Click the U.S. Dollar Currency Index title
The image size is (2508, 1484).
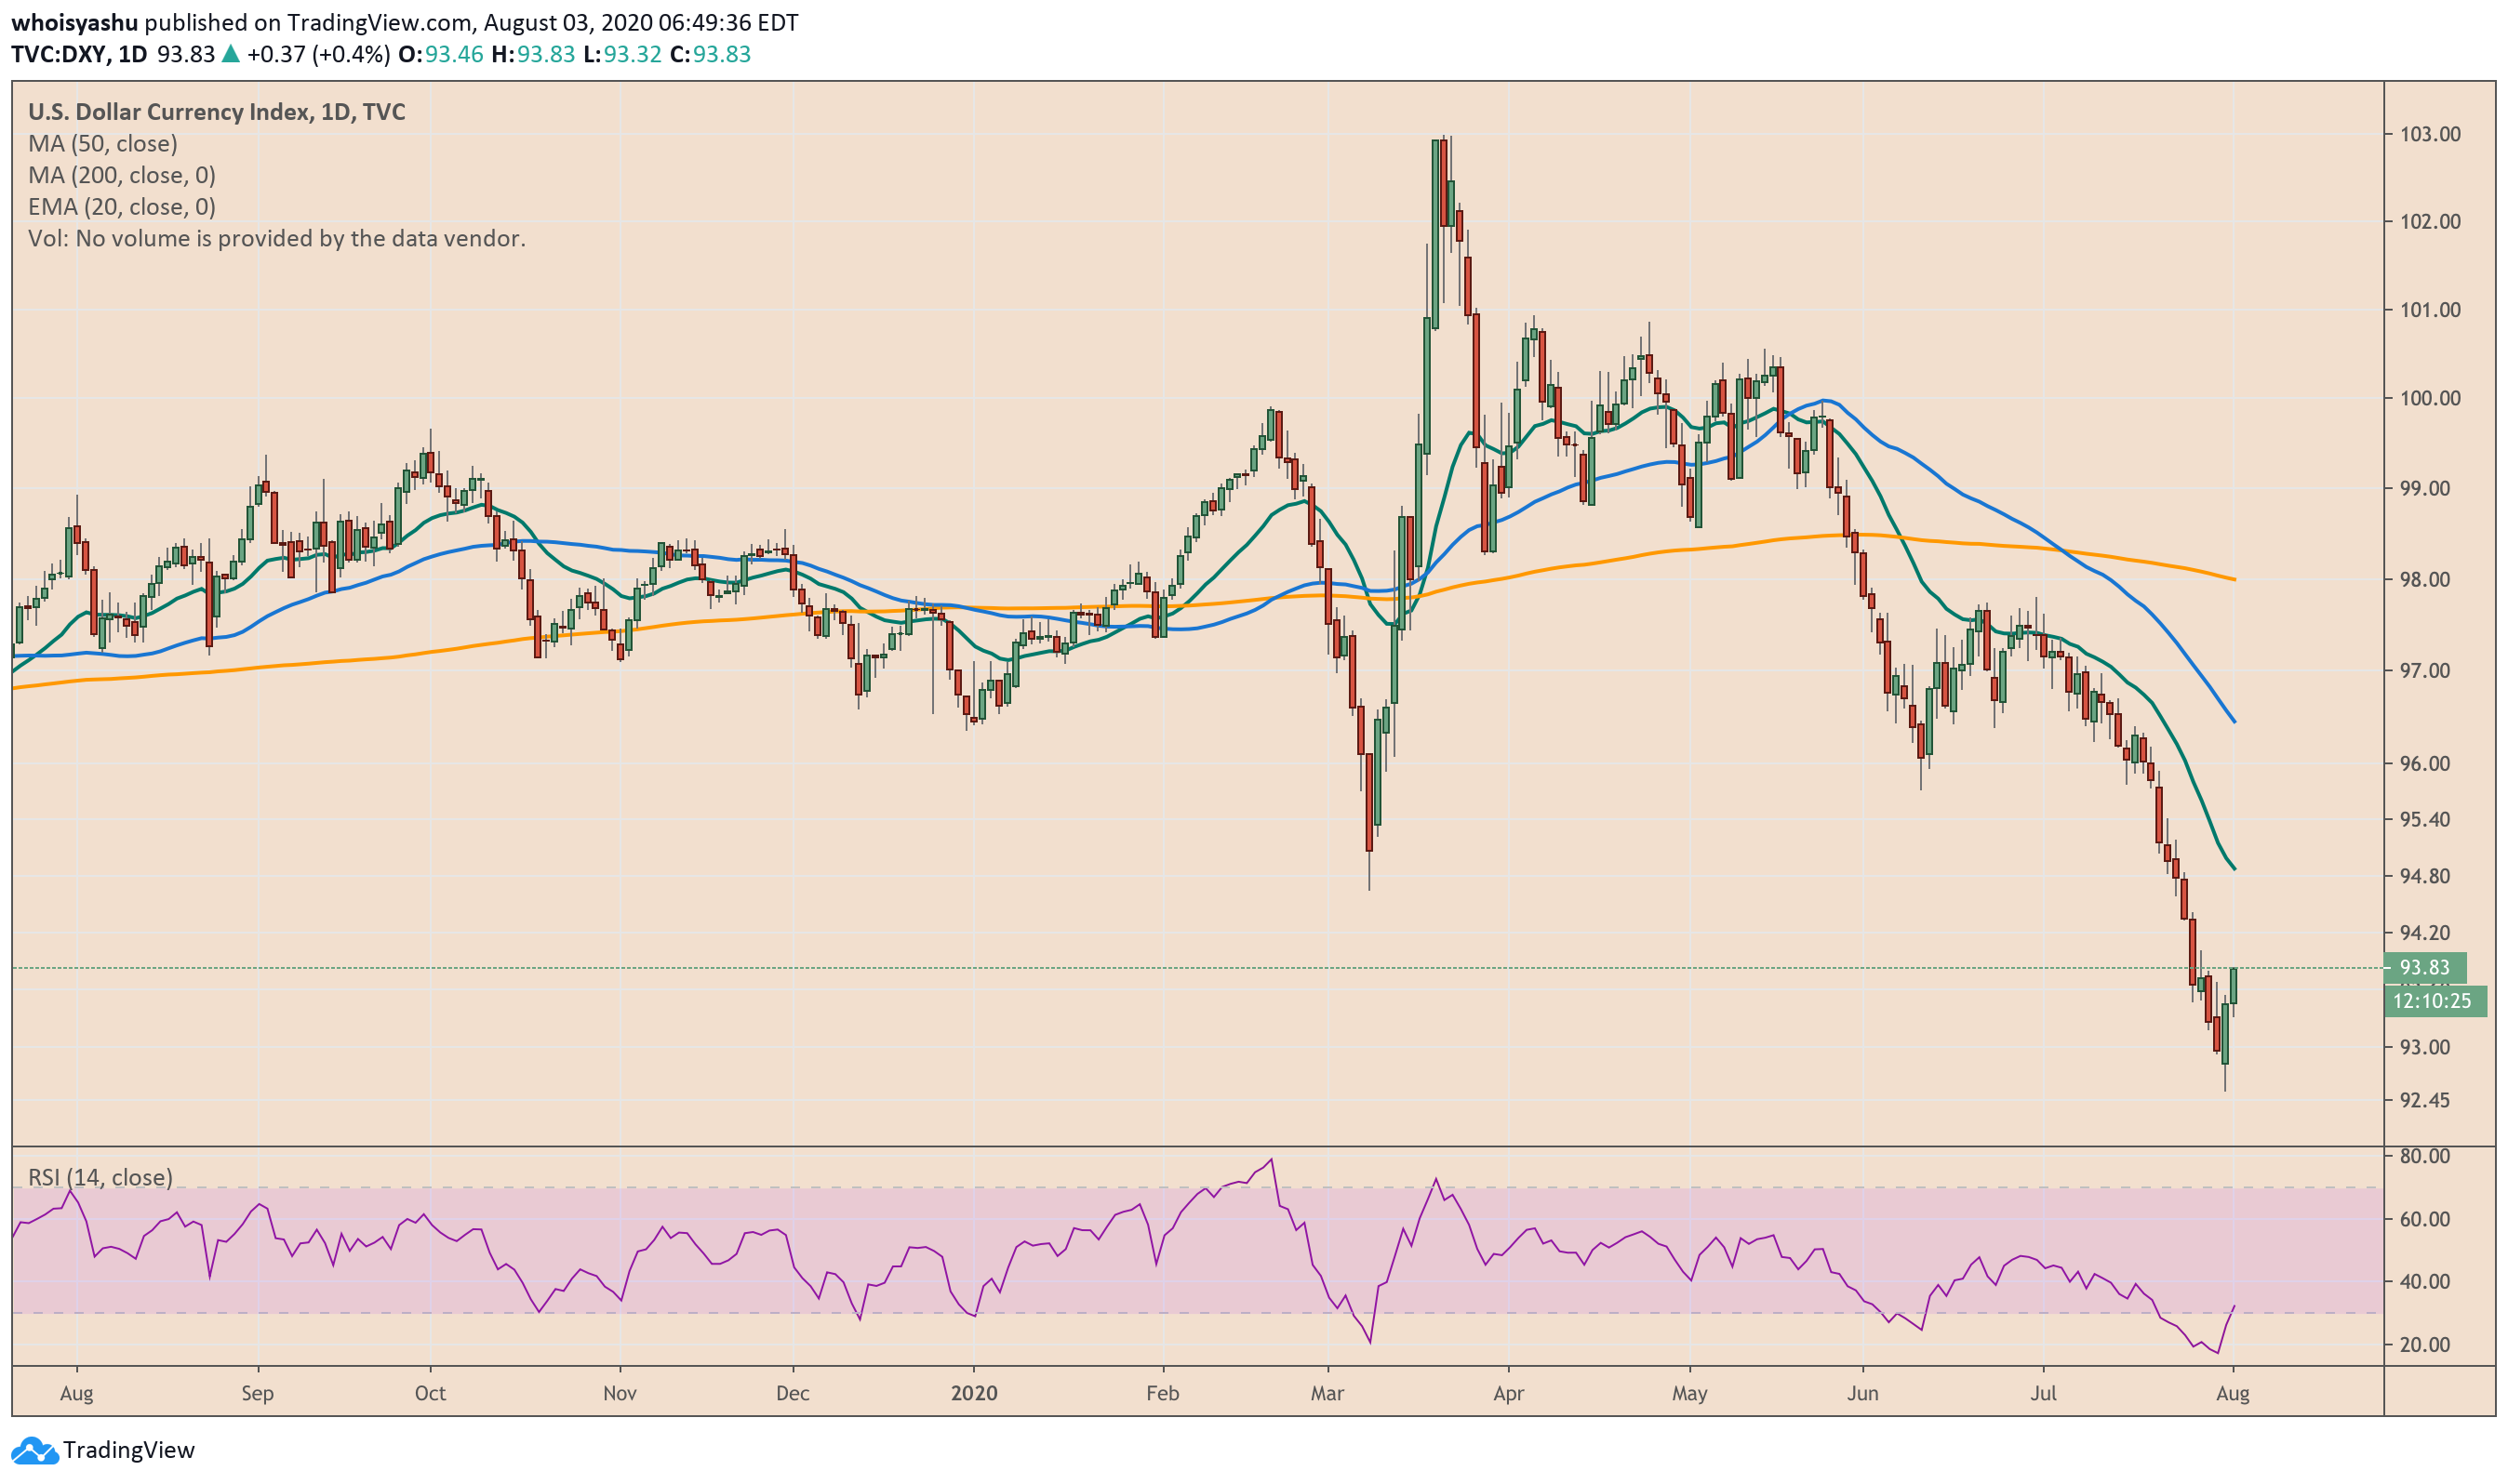[216, 112]
